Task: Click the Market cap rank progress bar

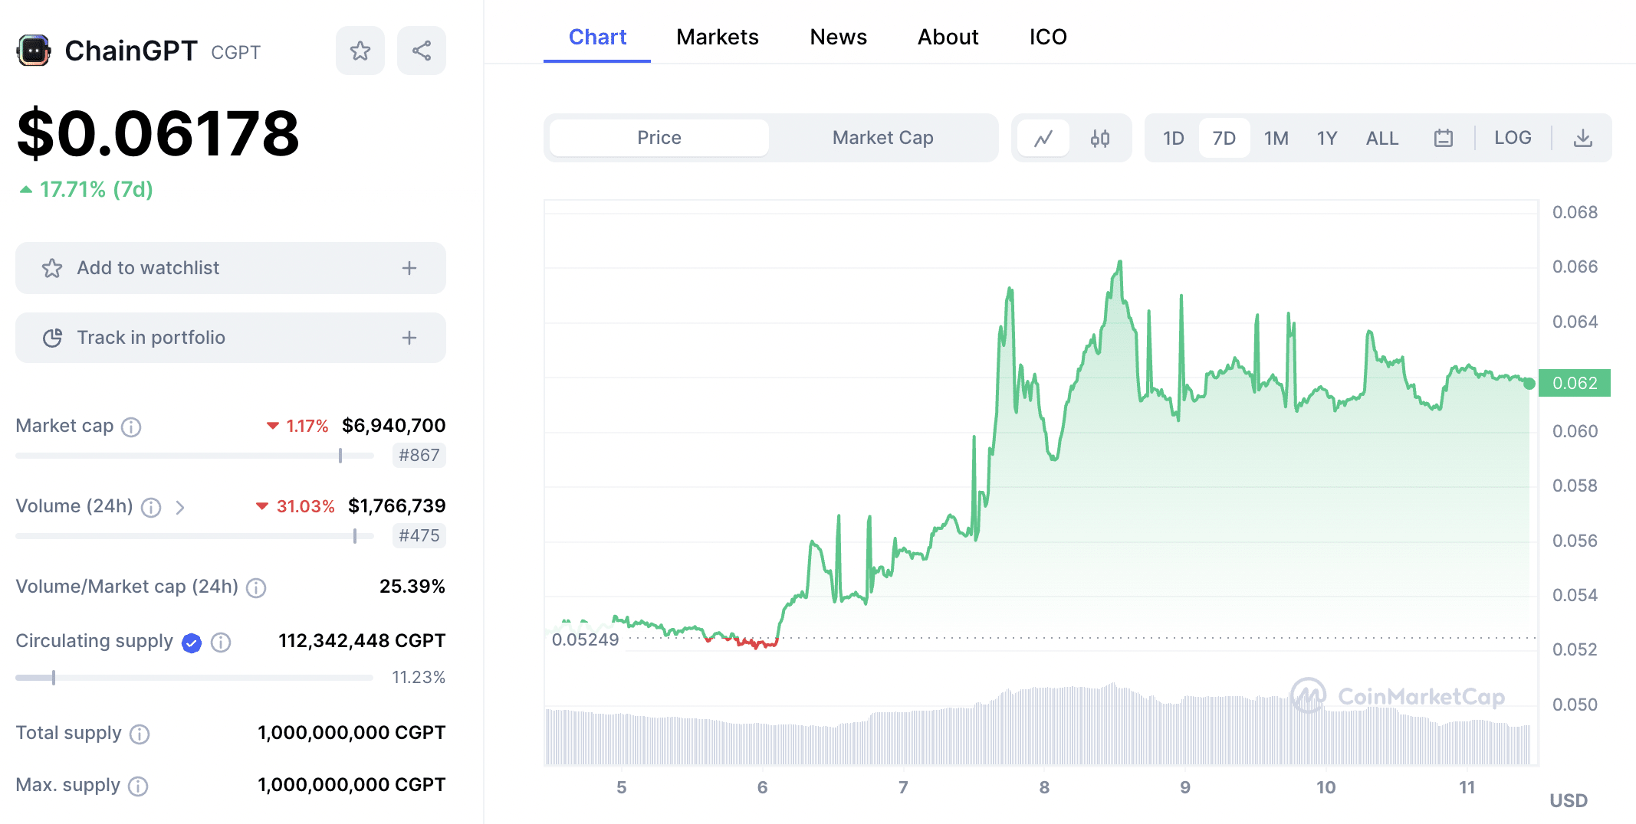Action: pyautogui.click(x=195, y=456)
